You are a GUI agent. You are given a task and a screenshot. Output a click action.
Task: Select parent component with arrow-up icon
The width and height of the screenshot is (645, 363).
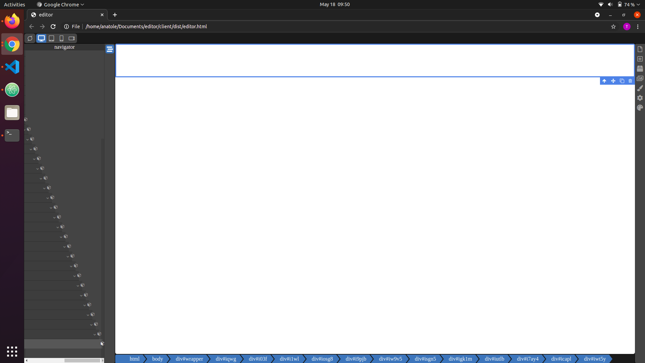click(604, 81)
